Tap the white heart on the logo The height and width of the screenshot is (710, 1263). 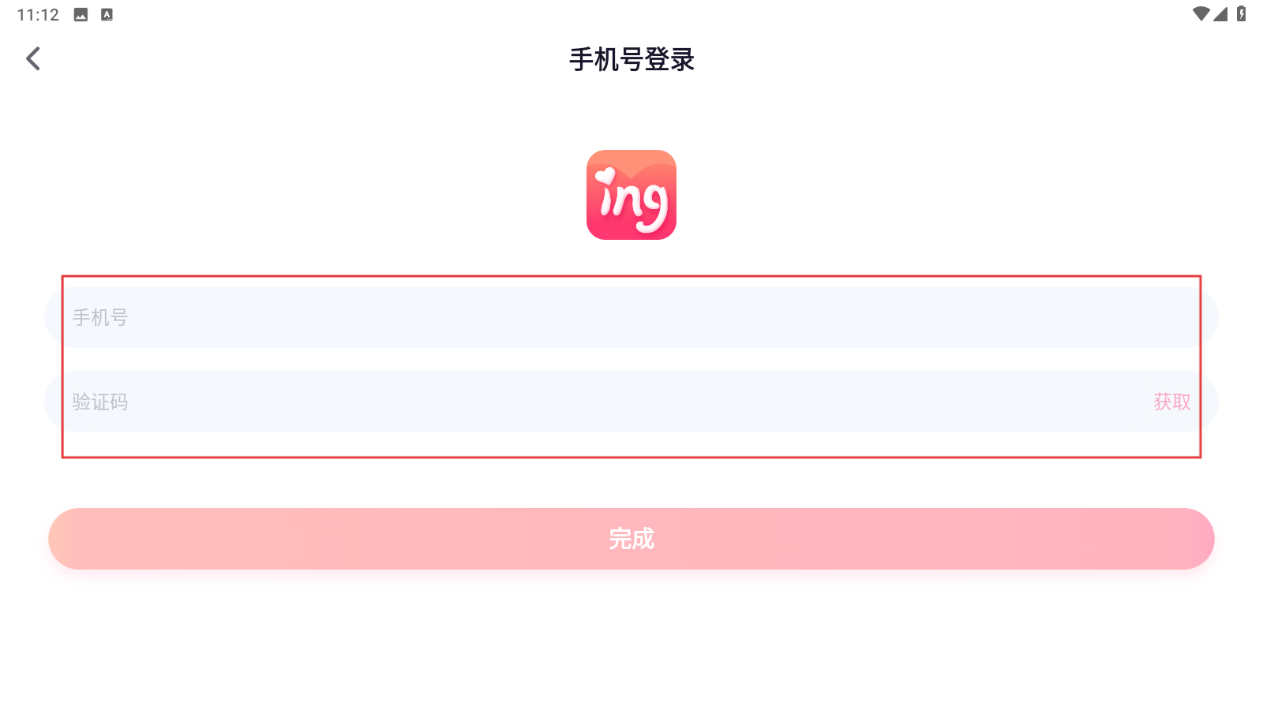pos(605,175)
